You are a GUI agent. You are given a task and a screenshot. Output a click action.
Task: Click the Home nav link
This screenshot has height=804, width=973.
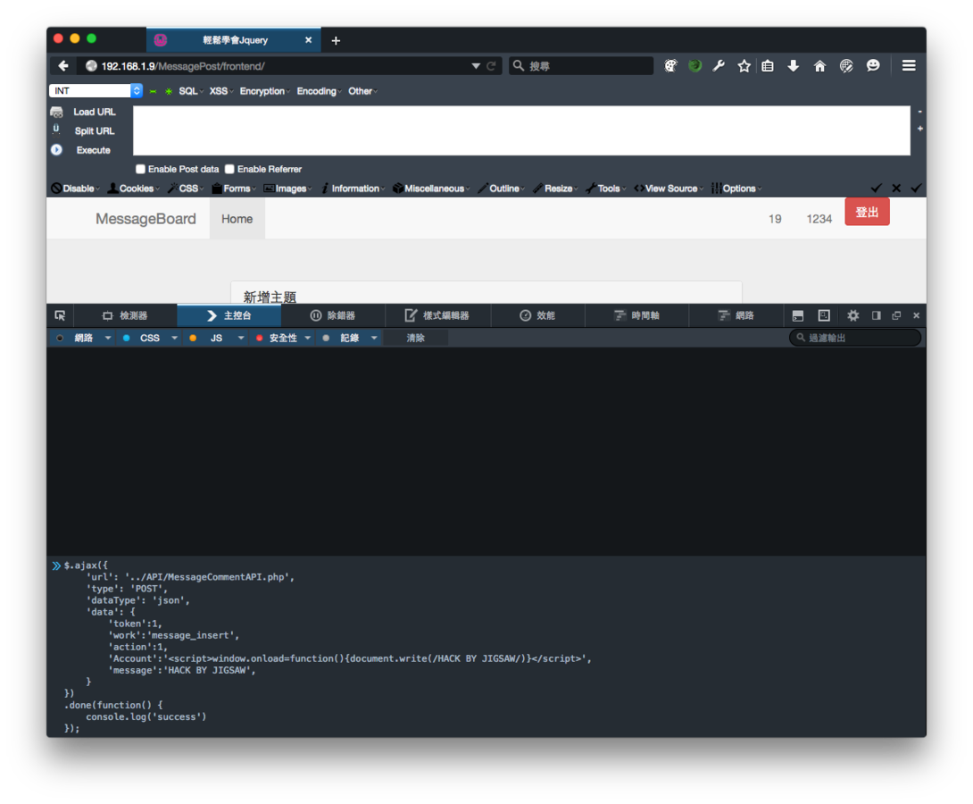tap(237, 219)
